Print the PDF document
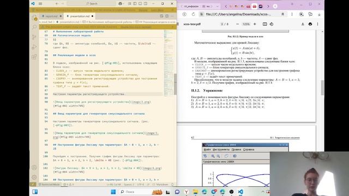Viewport: 349px width, 196px height. pos(310,24)
